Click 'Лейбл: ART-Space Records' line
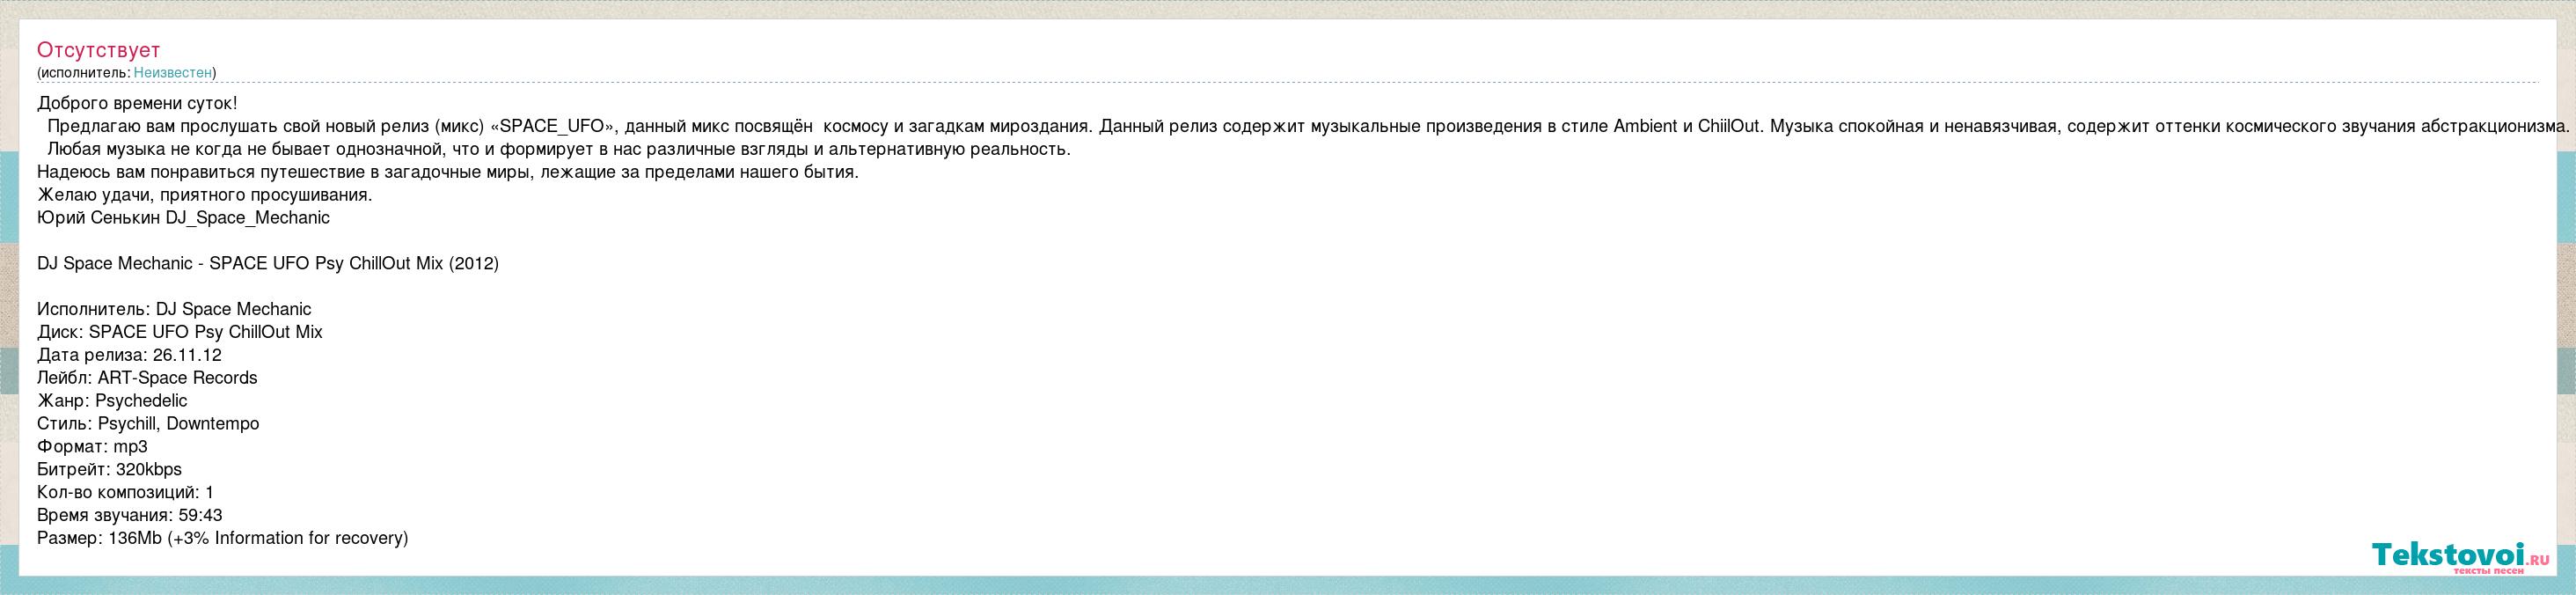 click(147, 378)
